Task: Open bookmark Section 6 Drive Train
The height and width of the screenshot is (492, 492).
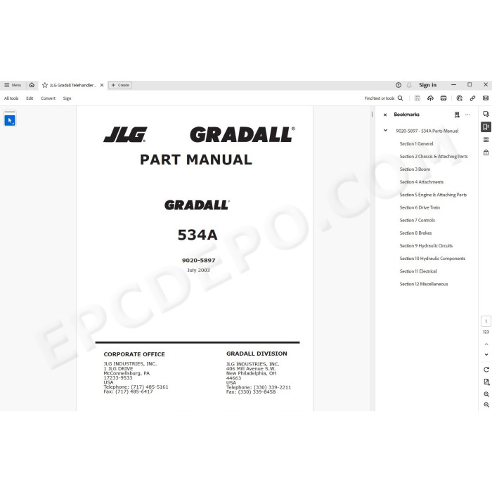Action: [420, 207]
